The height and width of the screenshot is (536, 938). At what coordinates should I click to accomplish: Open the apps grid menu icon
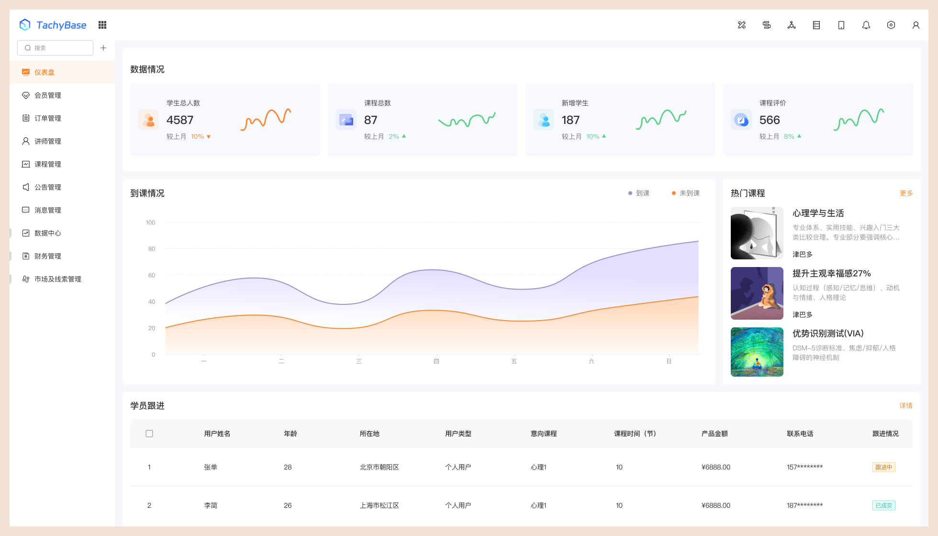coord(102,25)
